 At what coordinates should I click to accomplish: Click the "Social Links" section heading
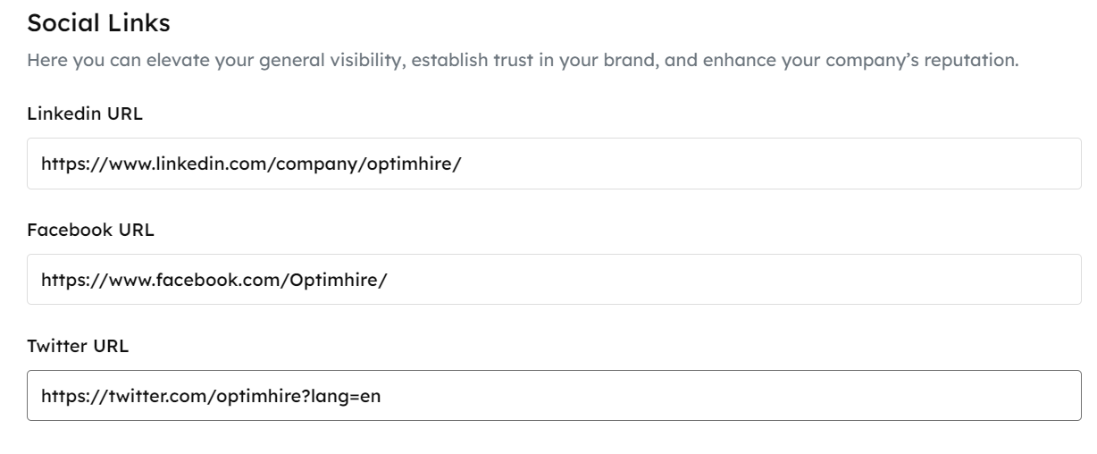coord(98,24)
